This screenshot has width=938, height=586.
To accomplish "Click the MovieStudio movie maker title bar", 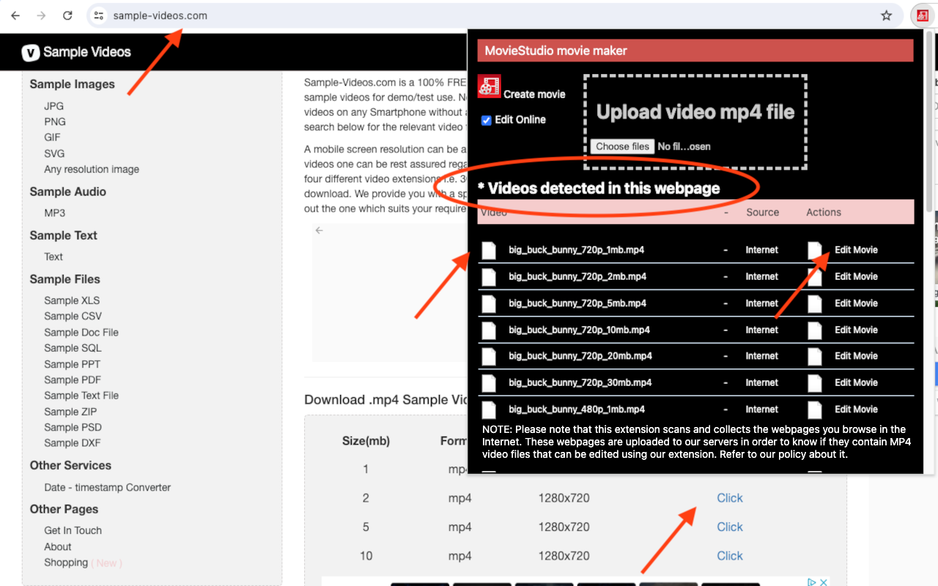I will point(695,51).
